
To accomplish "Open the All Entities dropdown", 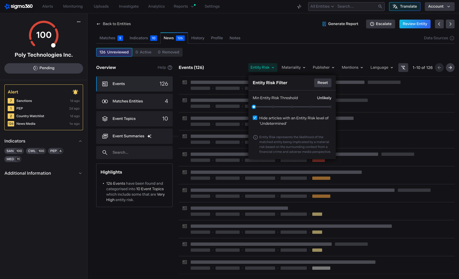I will point(322,7).
